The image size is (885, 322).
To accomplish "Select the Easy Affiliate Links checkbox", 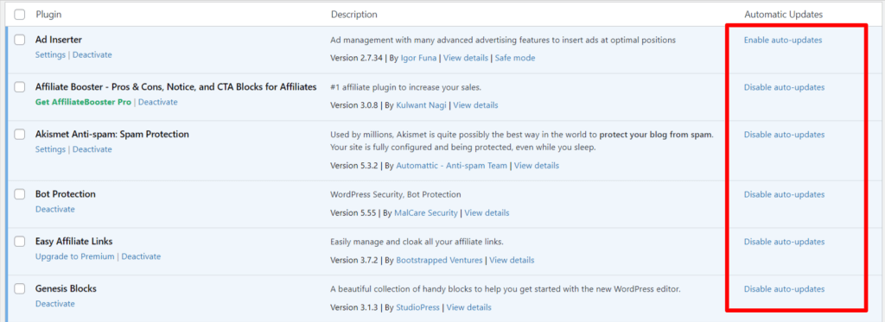I will pos(20,242).
